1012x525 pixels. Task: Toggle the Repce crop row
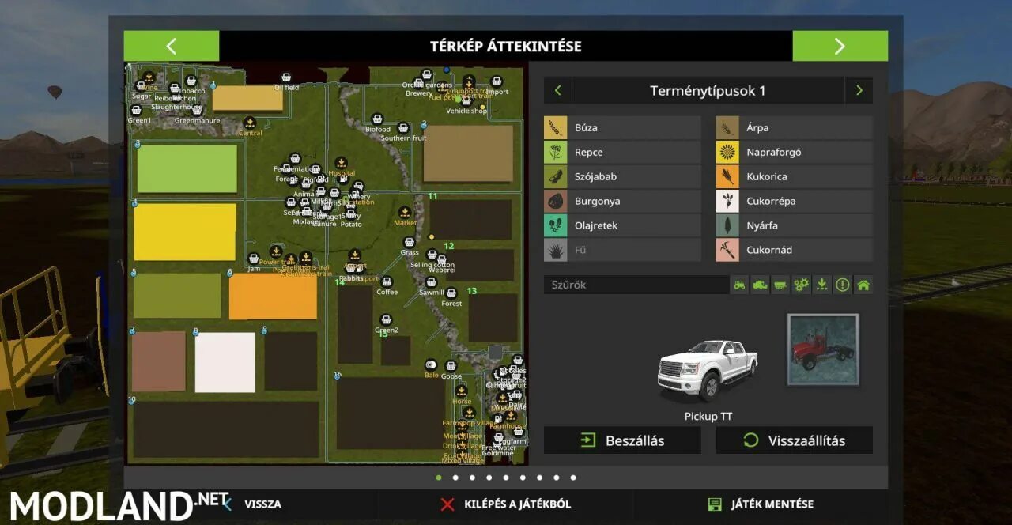tap(622, 152)
